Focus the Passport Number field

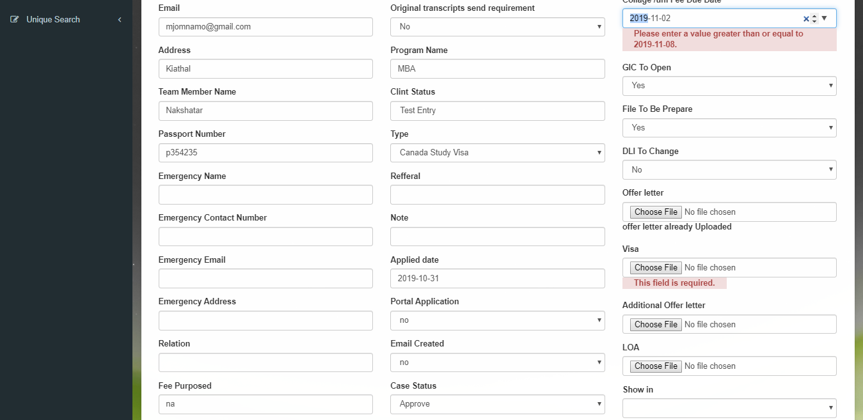coord(265,153)
